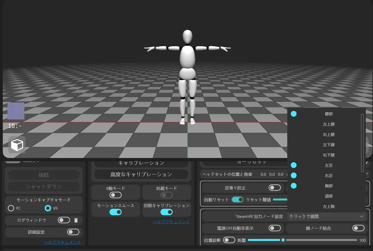Select 右足 in the node list
This screenshot has width=373, height=251.
(x=327, y=175)
